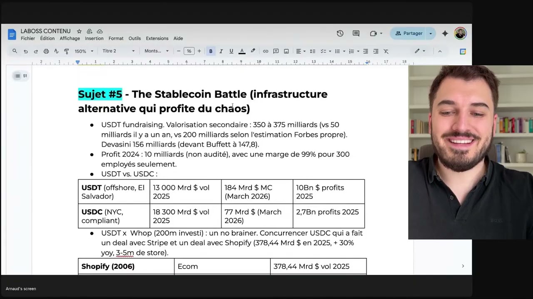
Task: Toggle italic formatting
Action: (221, 51)
